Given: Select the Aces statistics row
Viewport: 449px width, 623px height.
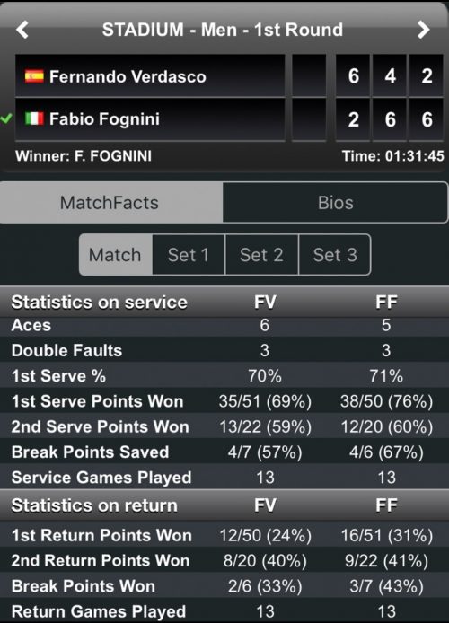Looking at the screenshot, I should (x=224, y=325).
